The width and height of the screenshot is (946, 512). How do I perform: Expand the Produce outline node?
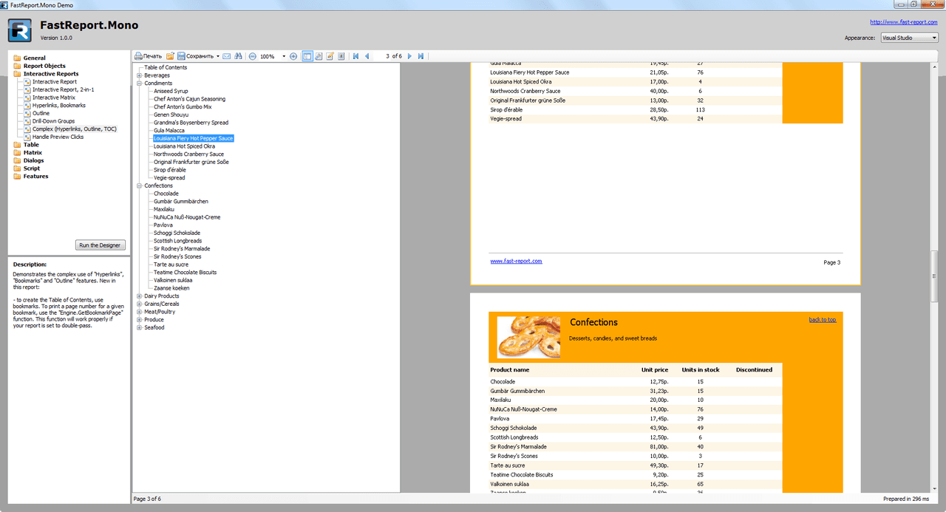(139, 320)
